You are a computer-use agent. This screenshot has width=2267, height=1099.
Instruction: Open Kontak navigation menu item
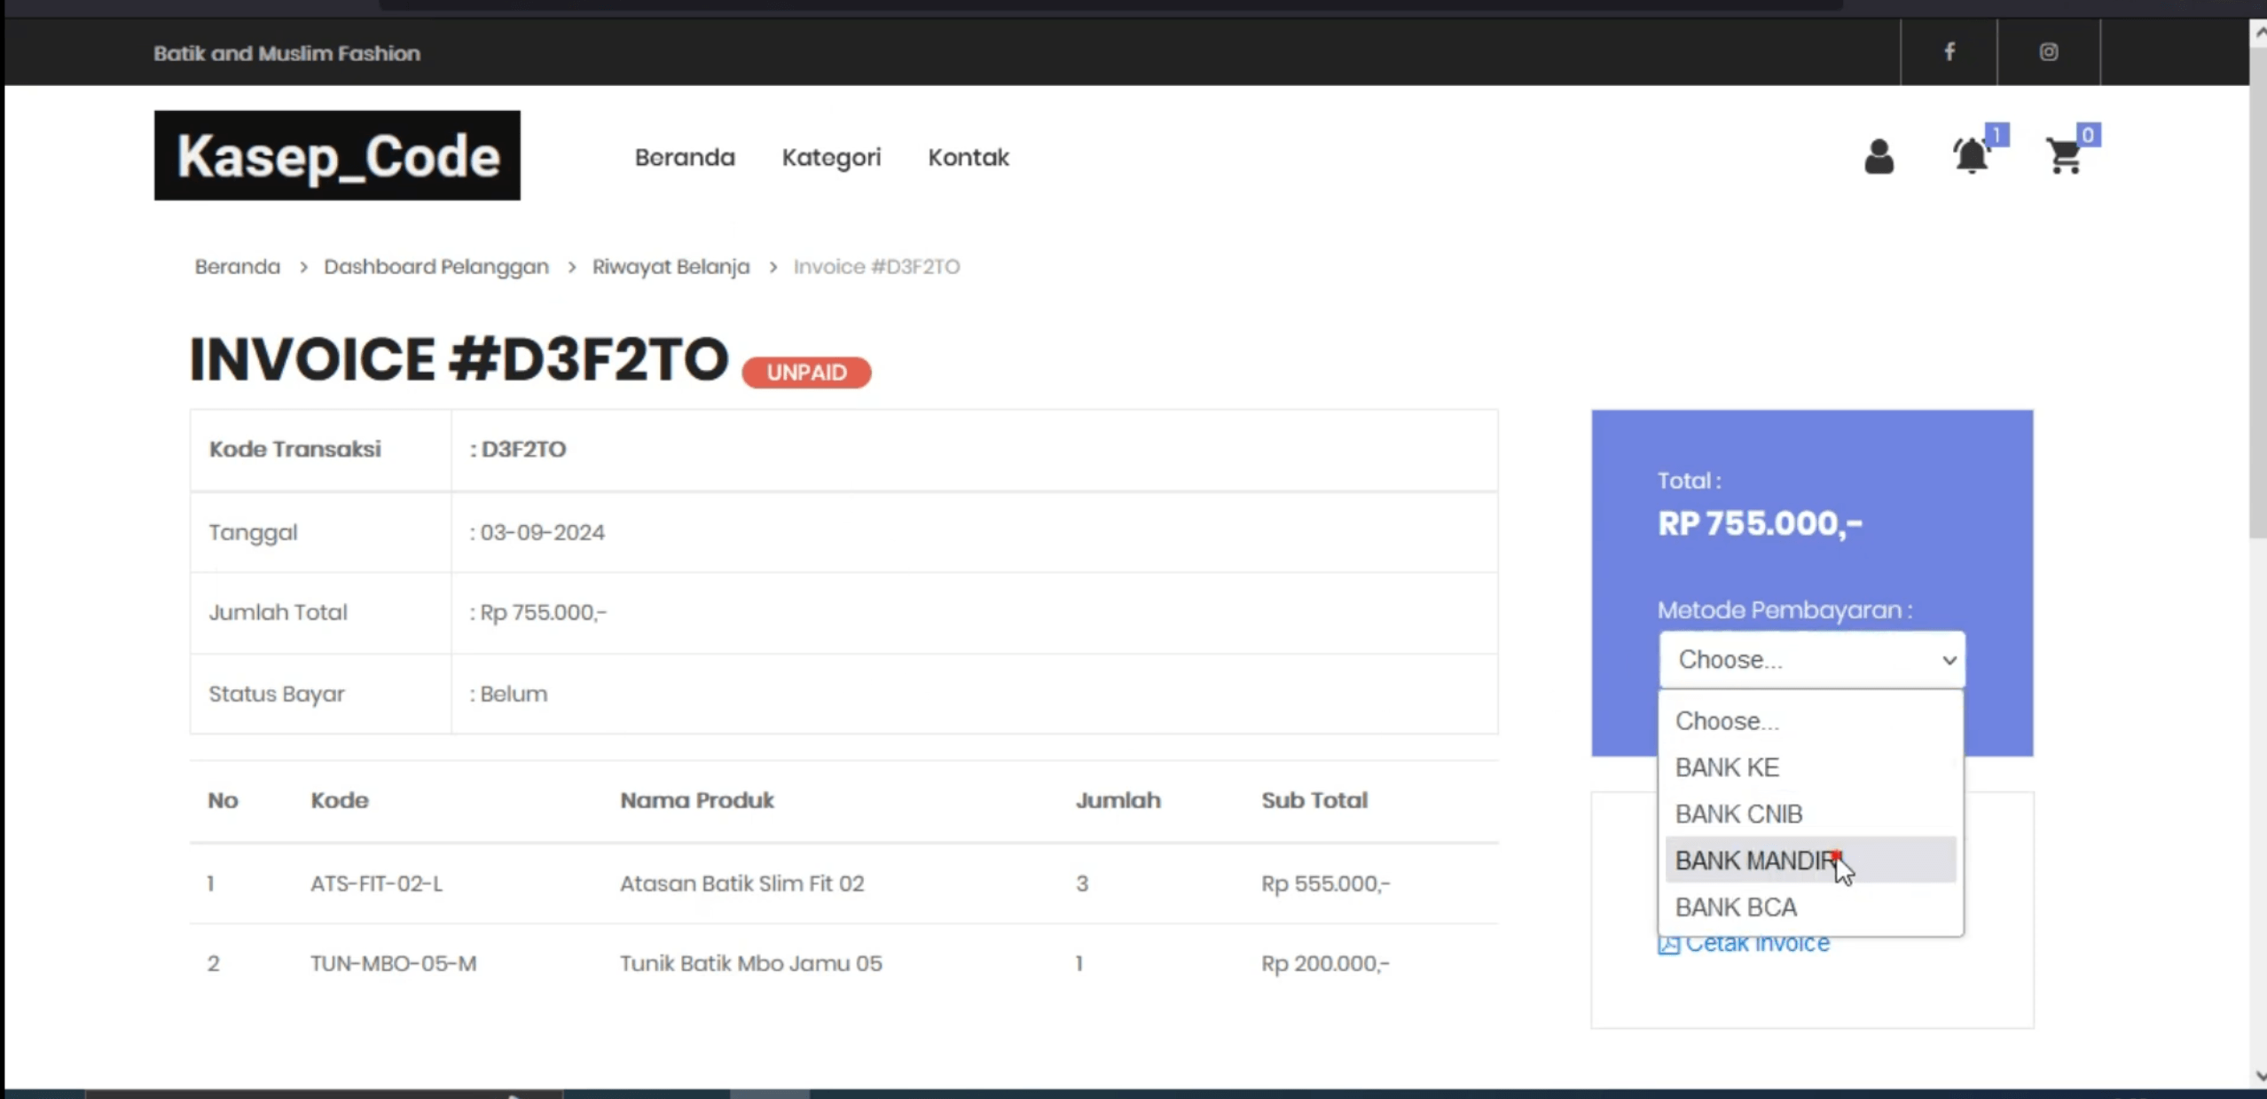[969, 157]
